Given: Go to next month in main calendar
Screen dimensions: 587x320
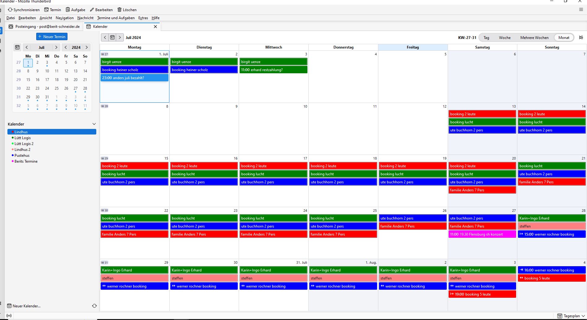Looking at the screenshot, I should tap(120, 37).
